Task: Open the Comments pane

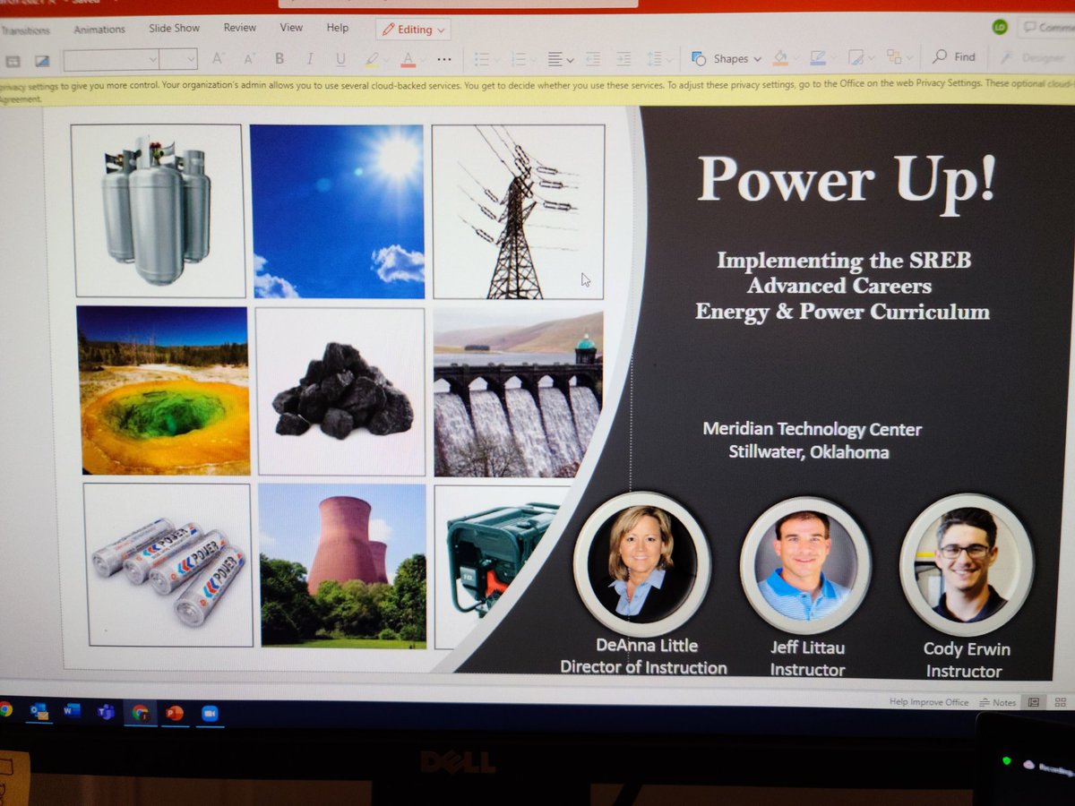Action: (1049, 27)
